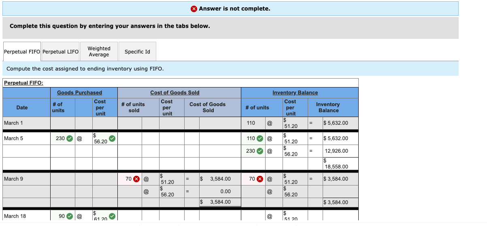Click green check beside March 5 inventory 230 units
Viewport: 487px width, 226px height.
[260, 151]
